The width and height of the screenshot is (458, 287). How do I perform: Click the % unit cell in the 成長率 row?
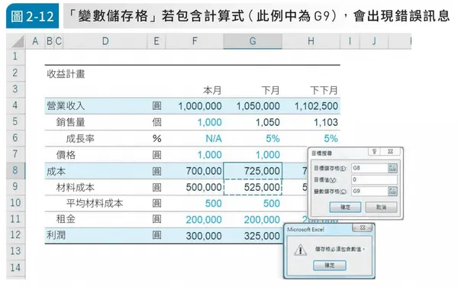coord(156,138)
